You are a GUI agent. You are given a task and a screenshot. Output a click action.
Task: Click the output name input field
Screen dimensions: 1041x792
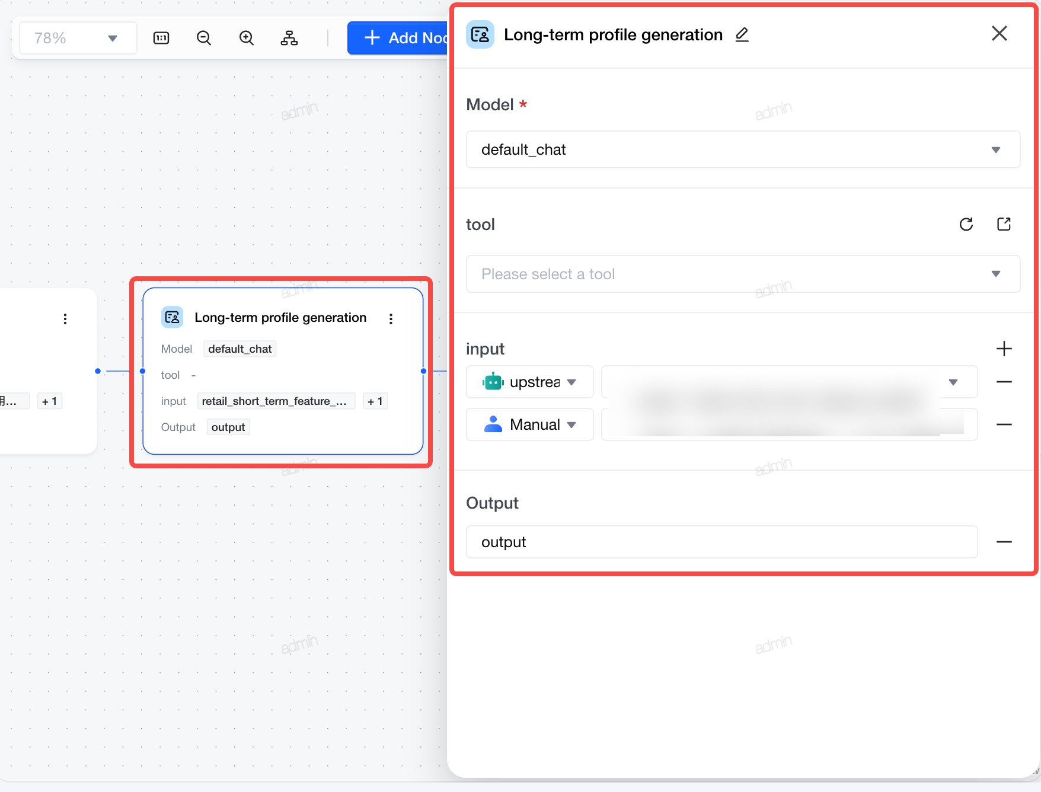(x=721, y=542)
